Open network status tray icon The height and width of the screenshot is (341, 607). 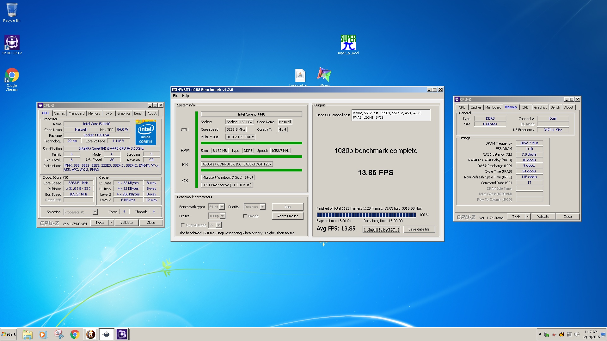(569, 334)
